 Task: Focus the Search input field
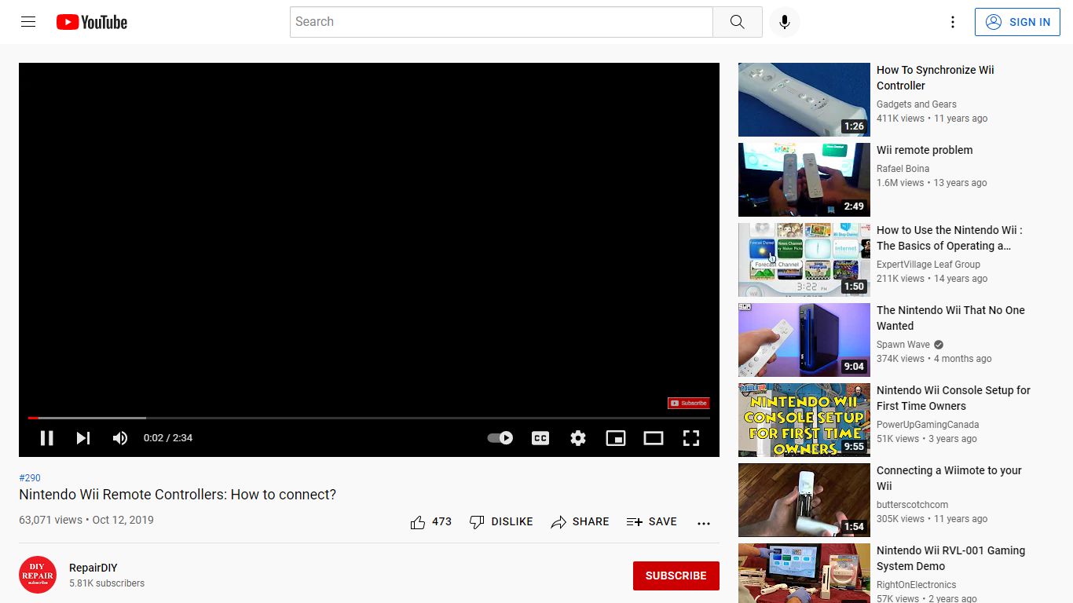pos(501,22)
